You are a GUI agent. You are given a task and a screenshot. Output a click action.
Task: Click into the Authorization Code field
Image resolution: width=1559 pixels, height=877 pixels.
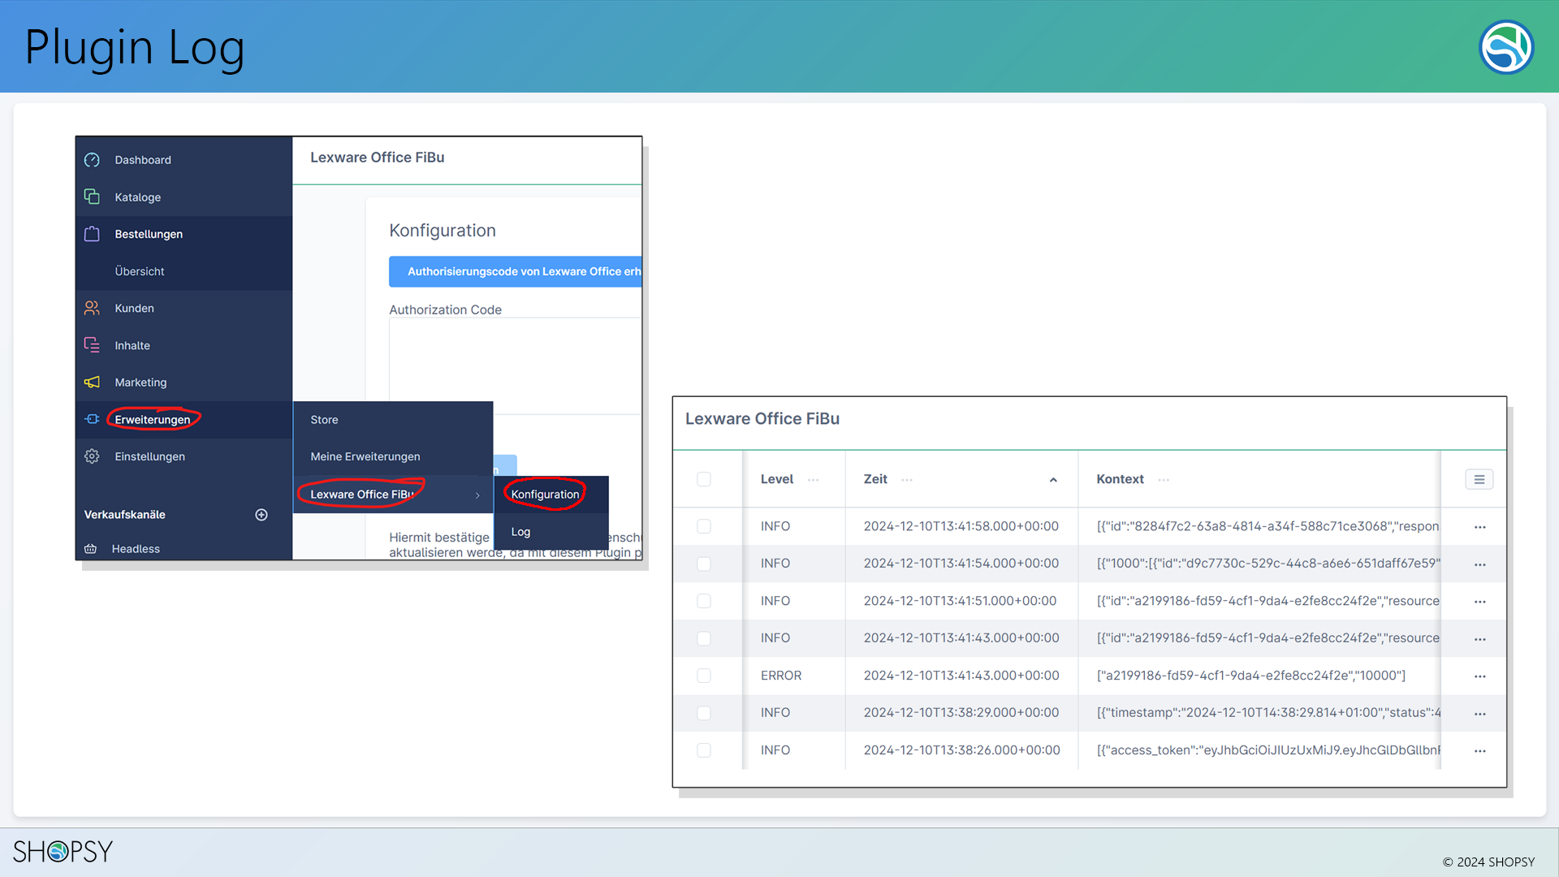pos(516,365)
